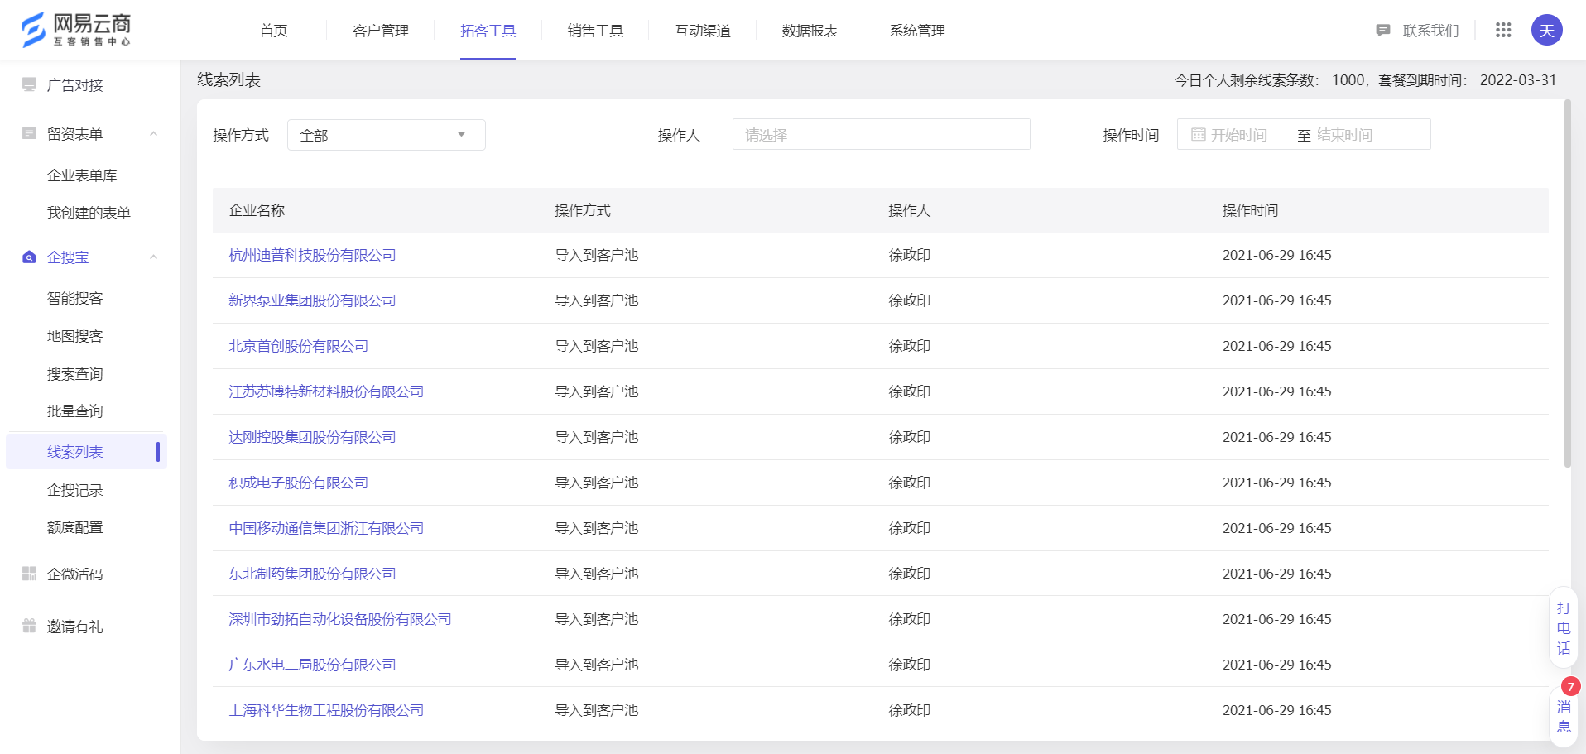Click the red 7 message badge
Image resolution: width=1586 pixels, height=754 pixels.
[x=1570, y=687]
